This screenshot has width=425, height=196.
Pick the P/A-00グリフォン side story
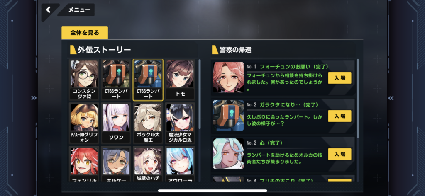(84, 123)
